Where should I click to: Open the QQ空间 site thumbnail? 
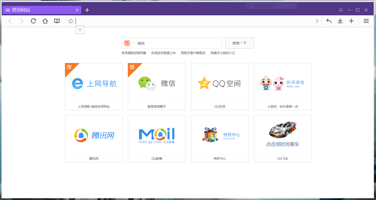(x=220, y=83)
